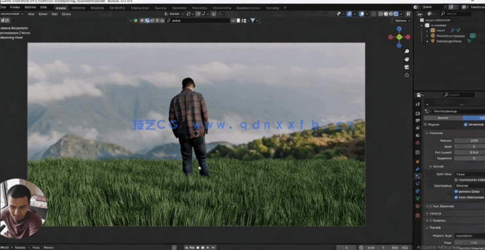The width and height of the screenshot is (485, 250).
Task: Click the viewport zoom magnifier gizmo
Action: click(406, 51)
